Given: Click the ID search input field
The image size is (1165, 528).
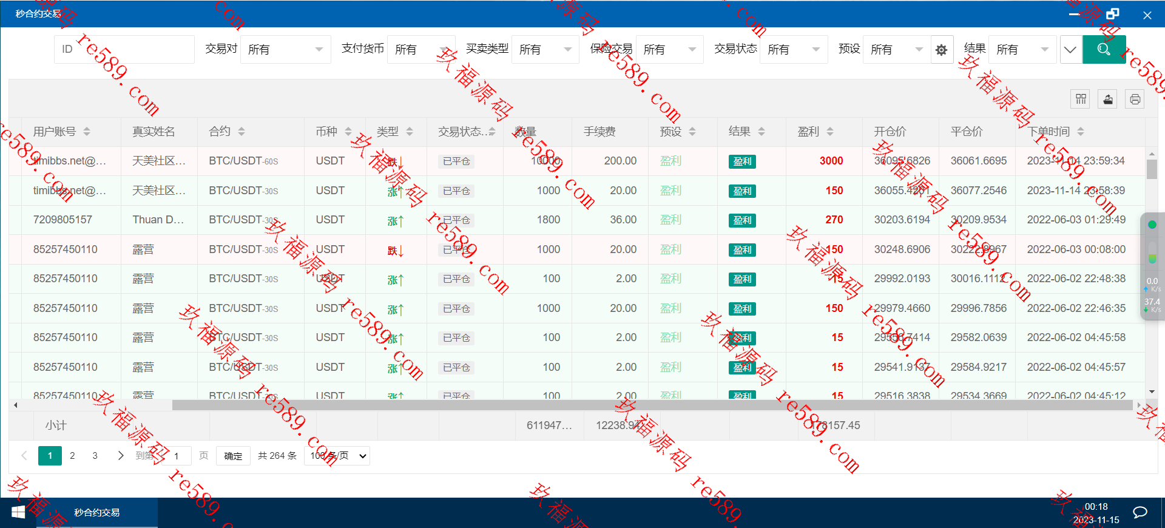Looking at the screenshot, I should tap(124, 49).
